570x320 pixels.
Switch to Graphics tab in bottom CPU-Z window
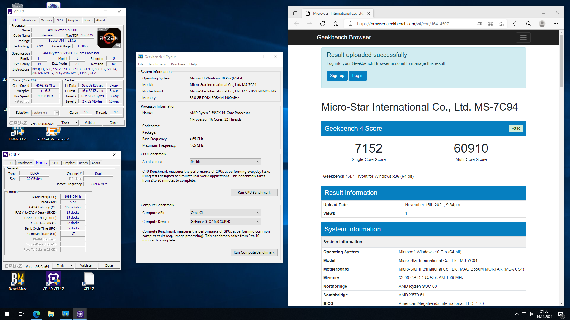(x=69, y=163)
